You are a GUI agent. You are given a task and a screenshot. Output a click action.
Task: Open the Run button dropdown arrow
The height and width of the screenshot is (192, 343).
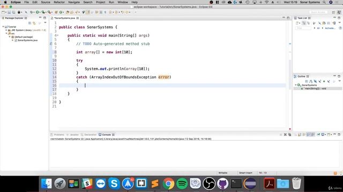point(40,12)
